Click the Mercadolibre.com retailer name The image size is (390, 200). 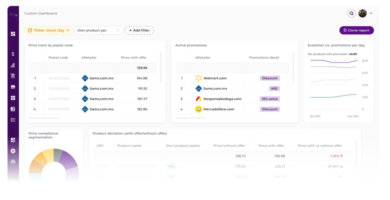(x=219, y=109)
